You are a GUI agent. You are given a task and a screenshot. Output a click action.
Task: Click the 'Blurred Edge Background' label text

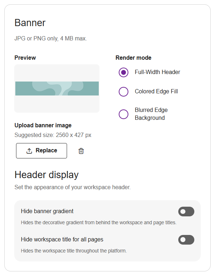tap(151, 114)
